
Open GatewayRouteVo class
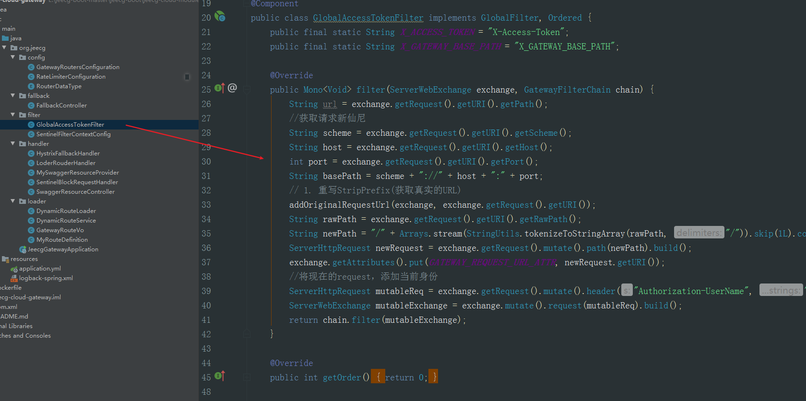(x=60, y=230)
